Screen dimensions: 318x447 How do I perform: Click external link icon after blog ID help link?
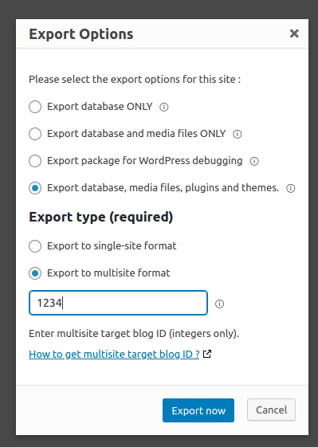coord(207,354)
